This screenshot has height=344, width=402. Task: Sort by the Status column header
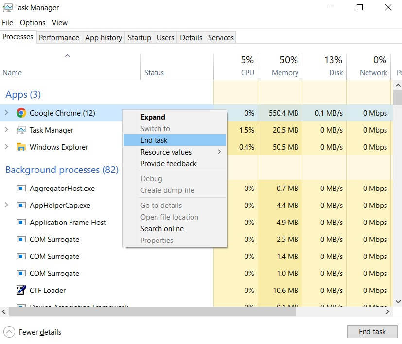coord(177,67)
